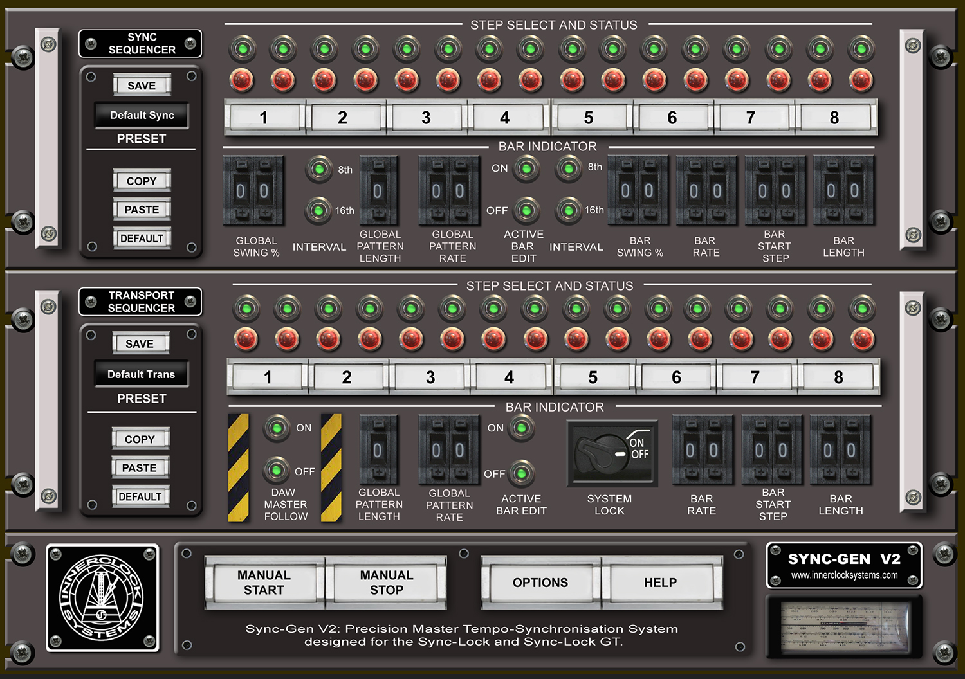Select global 16th interval LED
The height and width of the screenshot is (679, 965).
[318, 210]
